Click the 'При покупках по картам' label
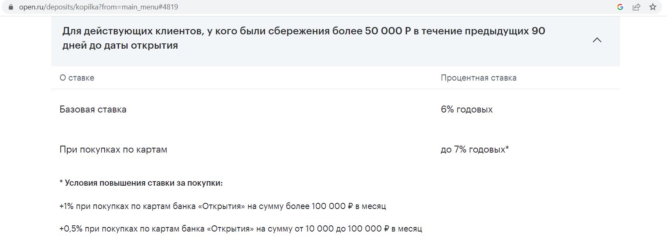Viewport: 667px width, 245px height. [x=113, y=150]
